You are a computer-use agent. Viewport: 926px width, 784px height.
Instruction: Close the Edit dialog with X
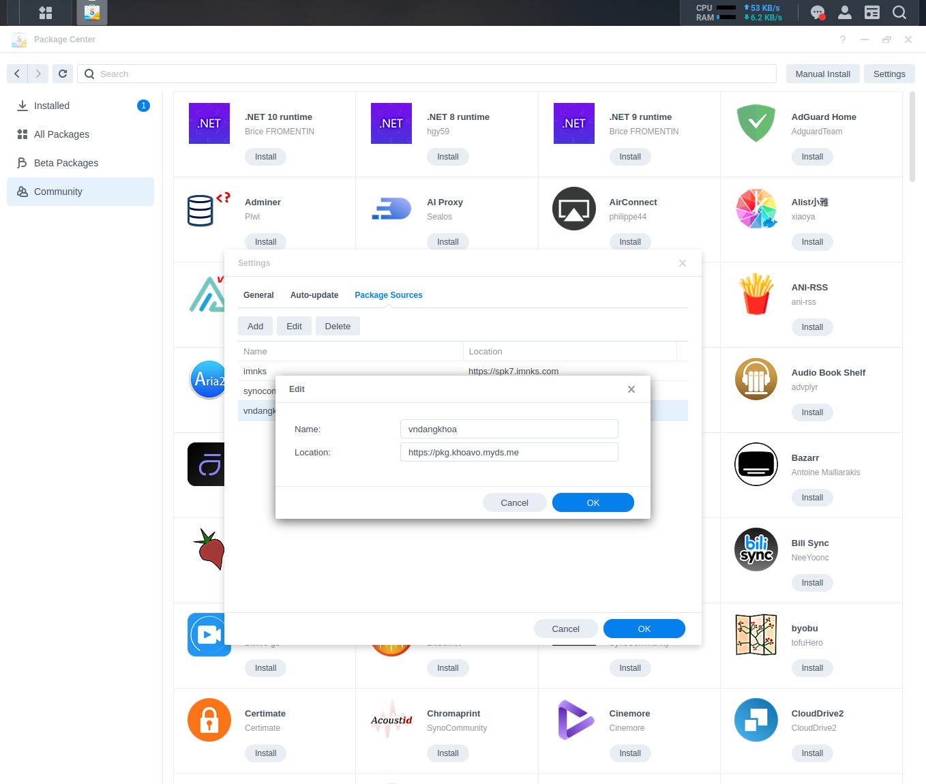pos(631,389)
